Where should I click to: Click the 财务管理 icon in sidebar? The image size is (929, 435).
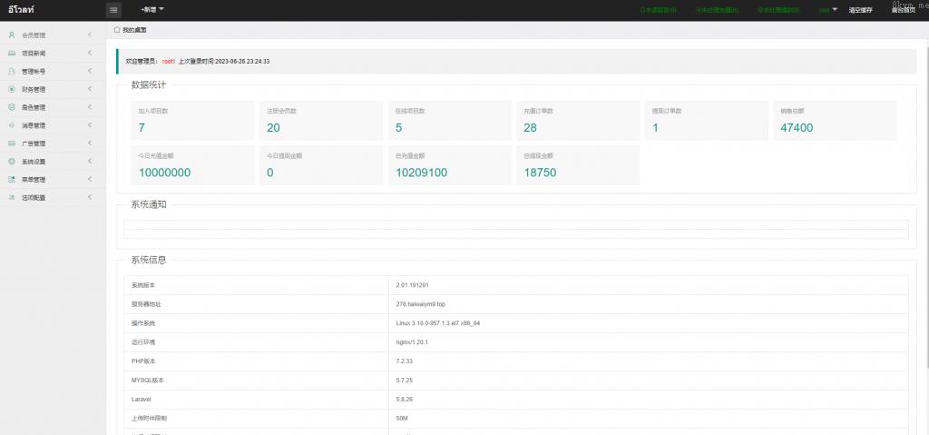pyautogui.click(x=12, y=89)
